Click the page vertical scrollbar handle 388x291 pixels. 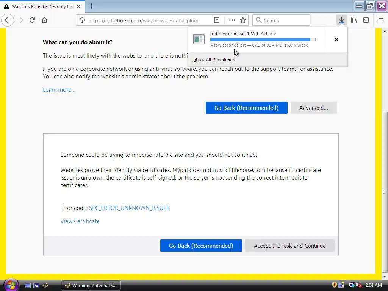point(385,192)
